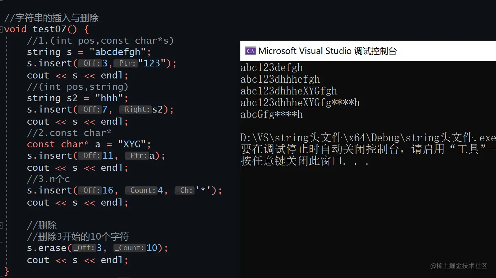Image resolution: width=496 pixels, height=278 pixels.
Task: Click the _Off: hint before "123" insert
Action: click(x=90, y=64)
